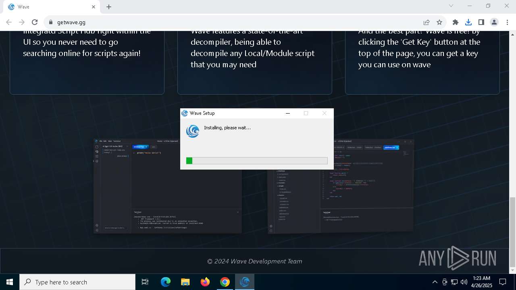This screenshot has width=516, height=290.
Task: Open Windows notification center
Action: coord(503,282)
